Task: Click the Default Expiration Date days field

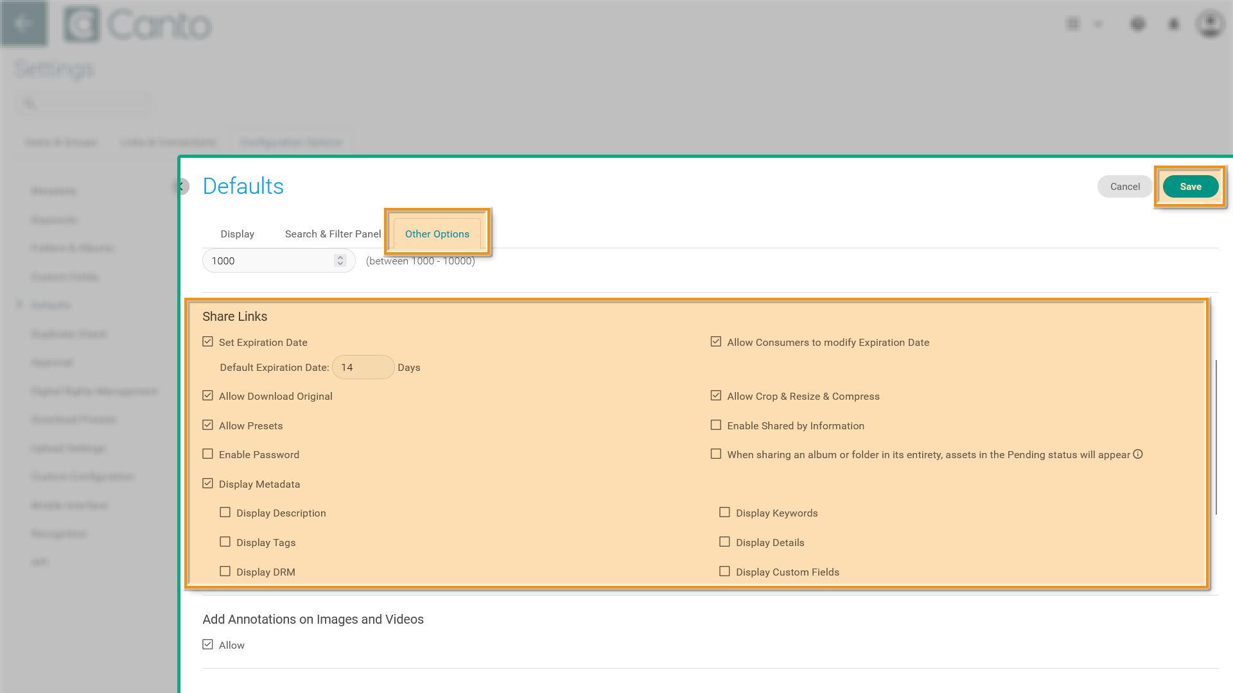Action: (x=363, y=368)
